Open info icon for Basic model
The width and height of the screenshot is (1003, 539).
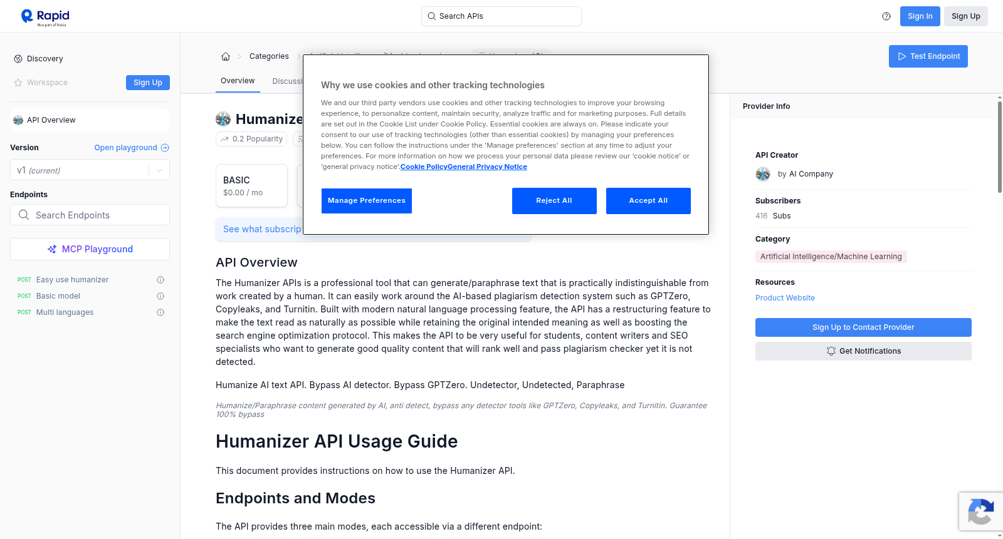160,296
